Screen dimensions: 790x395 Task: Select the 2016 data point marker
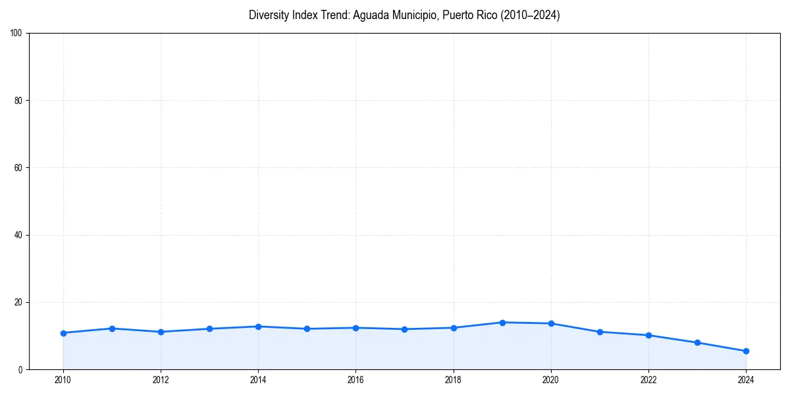[x=355, y=327]
